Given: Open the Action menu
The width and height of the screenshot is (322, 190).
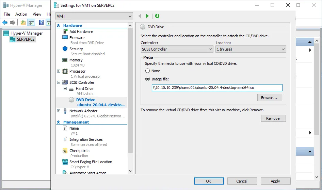Looking at the screenshot, I should click(x=21, y=14).
